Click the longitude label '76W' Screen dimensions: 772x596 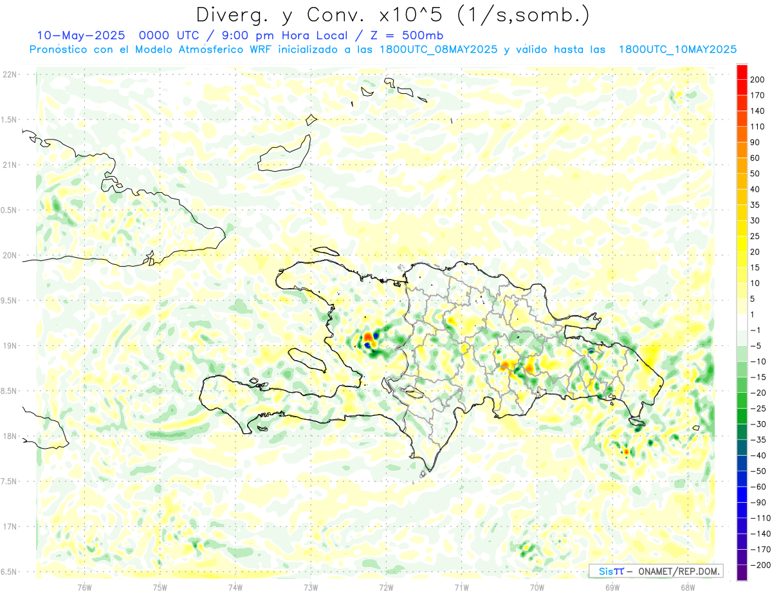click(x=84, y=587)
